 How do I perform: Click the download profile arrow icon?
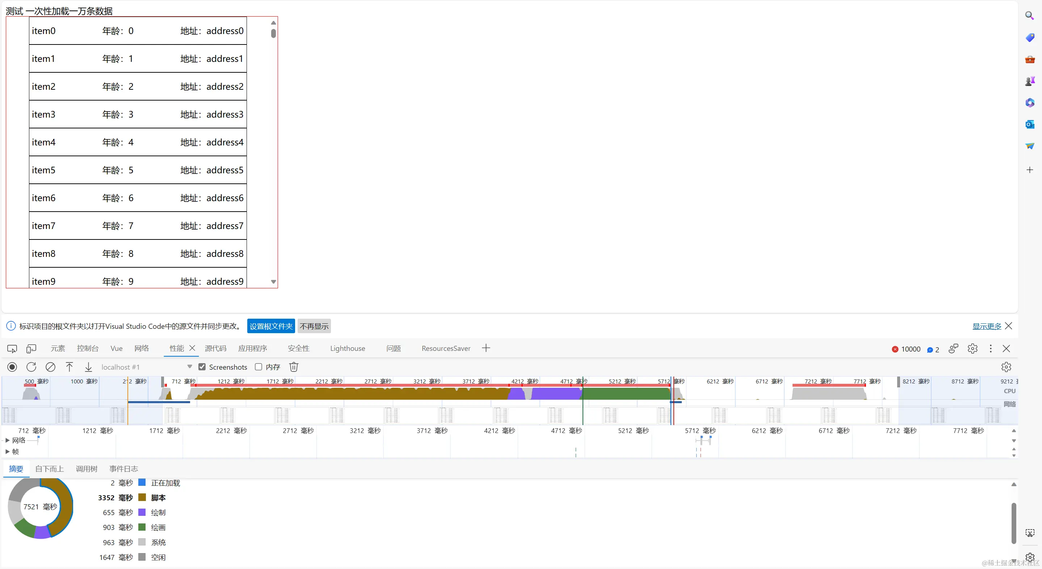pyautogui.click(x=88, y=367)
